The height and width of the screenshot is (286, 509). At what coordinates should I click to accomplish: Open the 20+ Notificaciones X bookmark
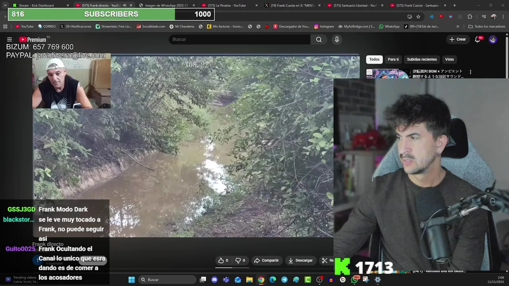click(x=76, y=27)
